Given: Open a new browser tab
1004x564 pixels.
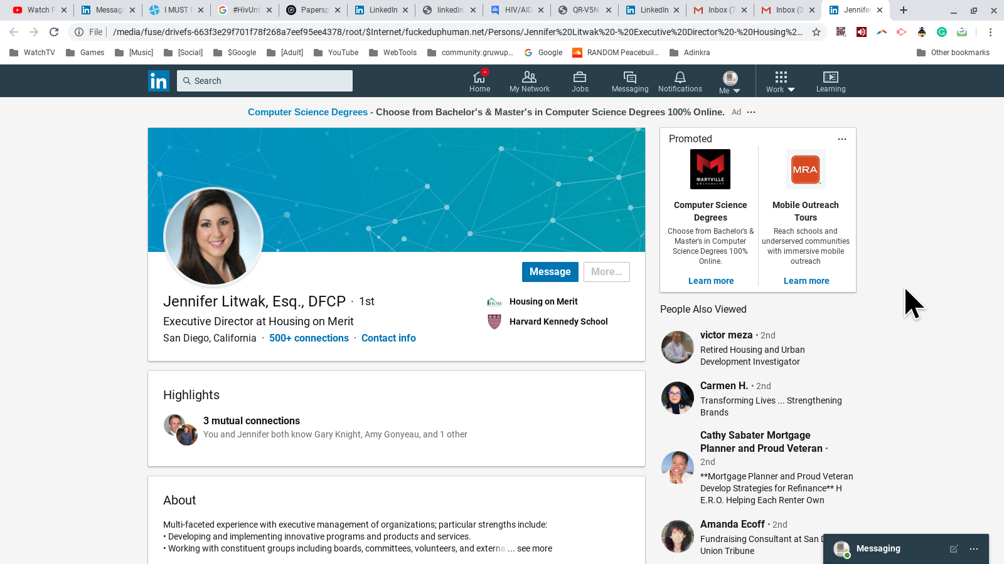Looking at the screenshot, I should [x=904, y=10].
